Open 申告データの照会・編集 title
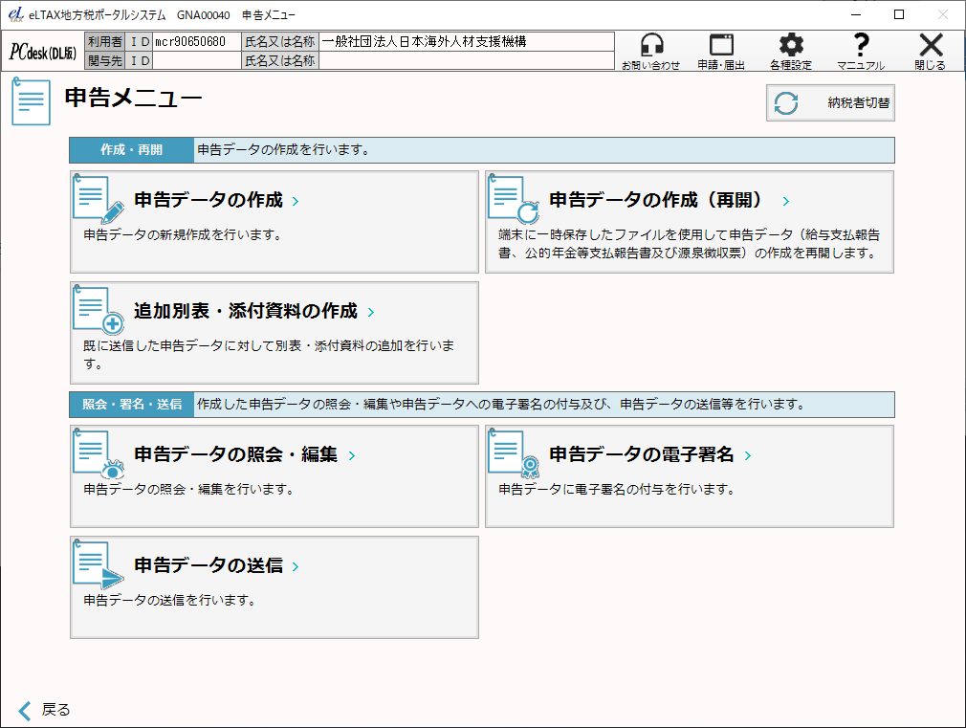 [x=236, y=455]
